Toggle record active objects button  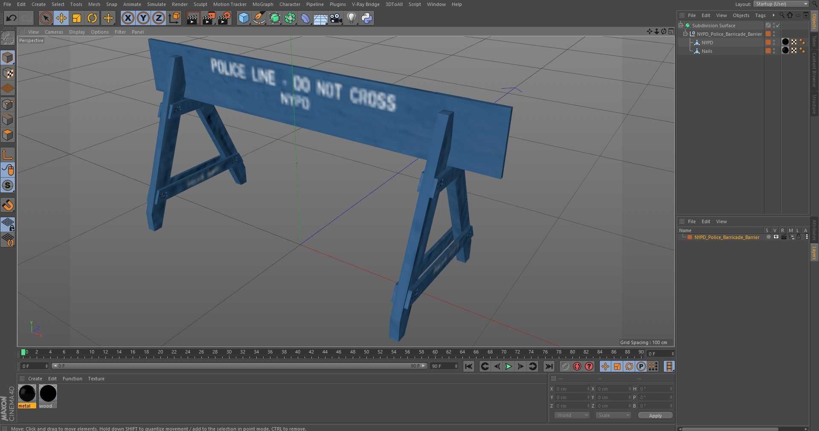pos(565,366)
